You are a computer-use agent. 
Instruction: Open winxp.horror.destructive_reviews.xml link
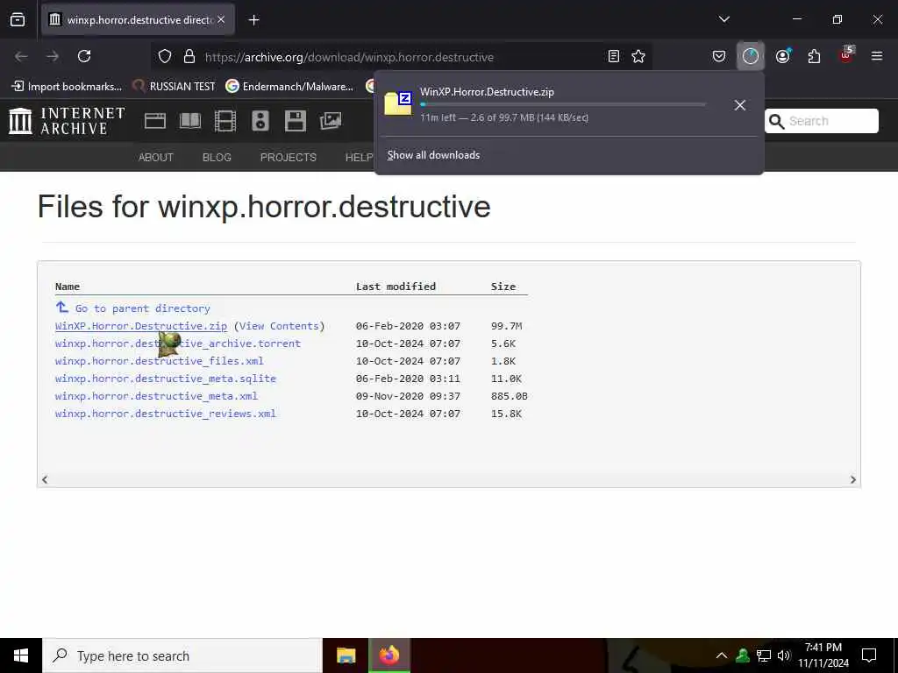pos(166,414)
